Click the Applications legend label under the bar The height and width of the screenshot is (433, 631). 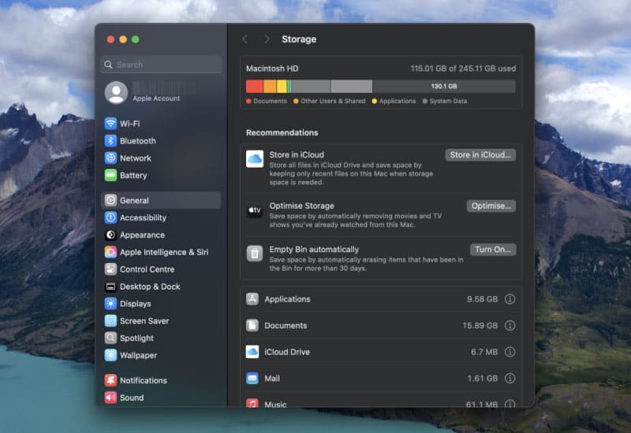[x=398, y=102]
